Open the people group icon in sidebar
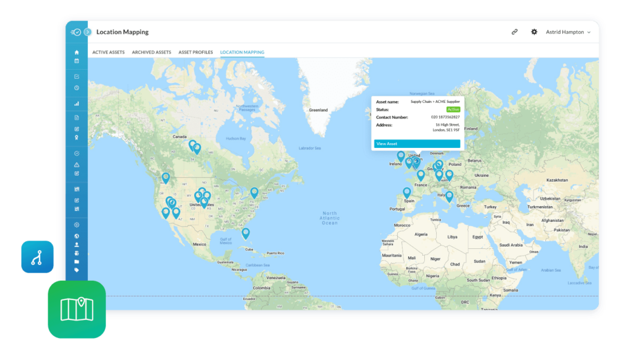 coord(77,253)
